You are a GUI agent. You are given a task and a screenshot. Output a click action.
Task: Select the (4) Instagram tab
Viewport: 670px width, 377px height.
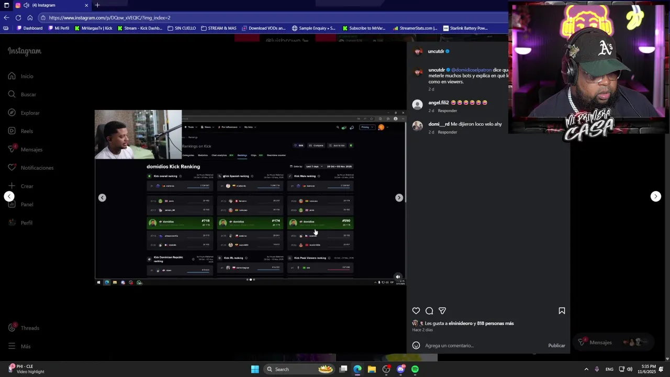coord(51,5)
